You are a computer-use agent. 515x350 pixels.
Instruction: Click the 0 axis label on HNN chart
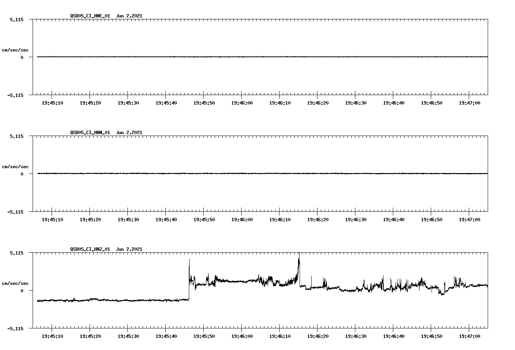22,174
